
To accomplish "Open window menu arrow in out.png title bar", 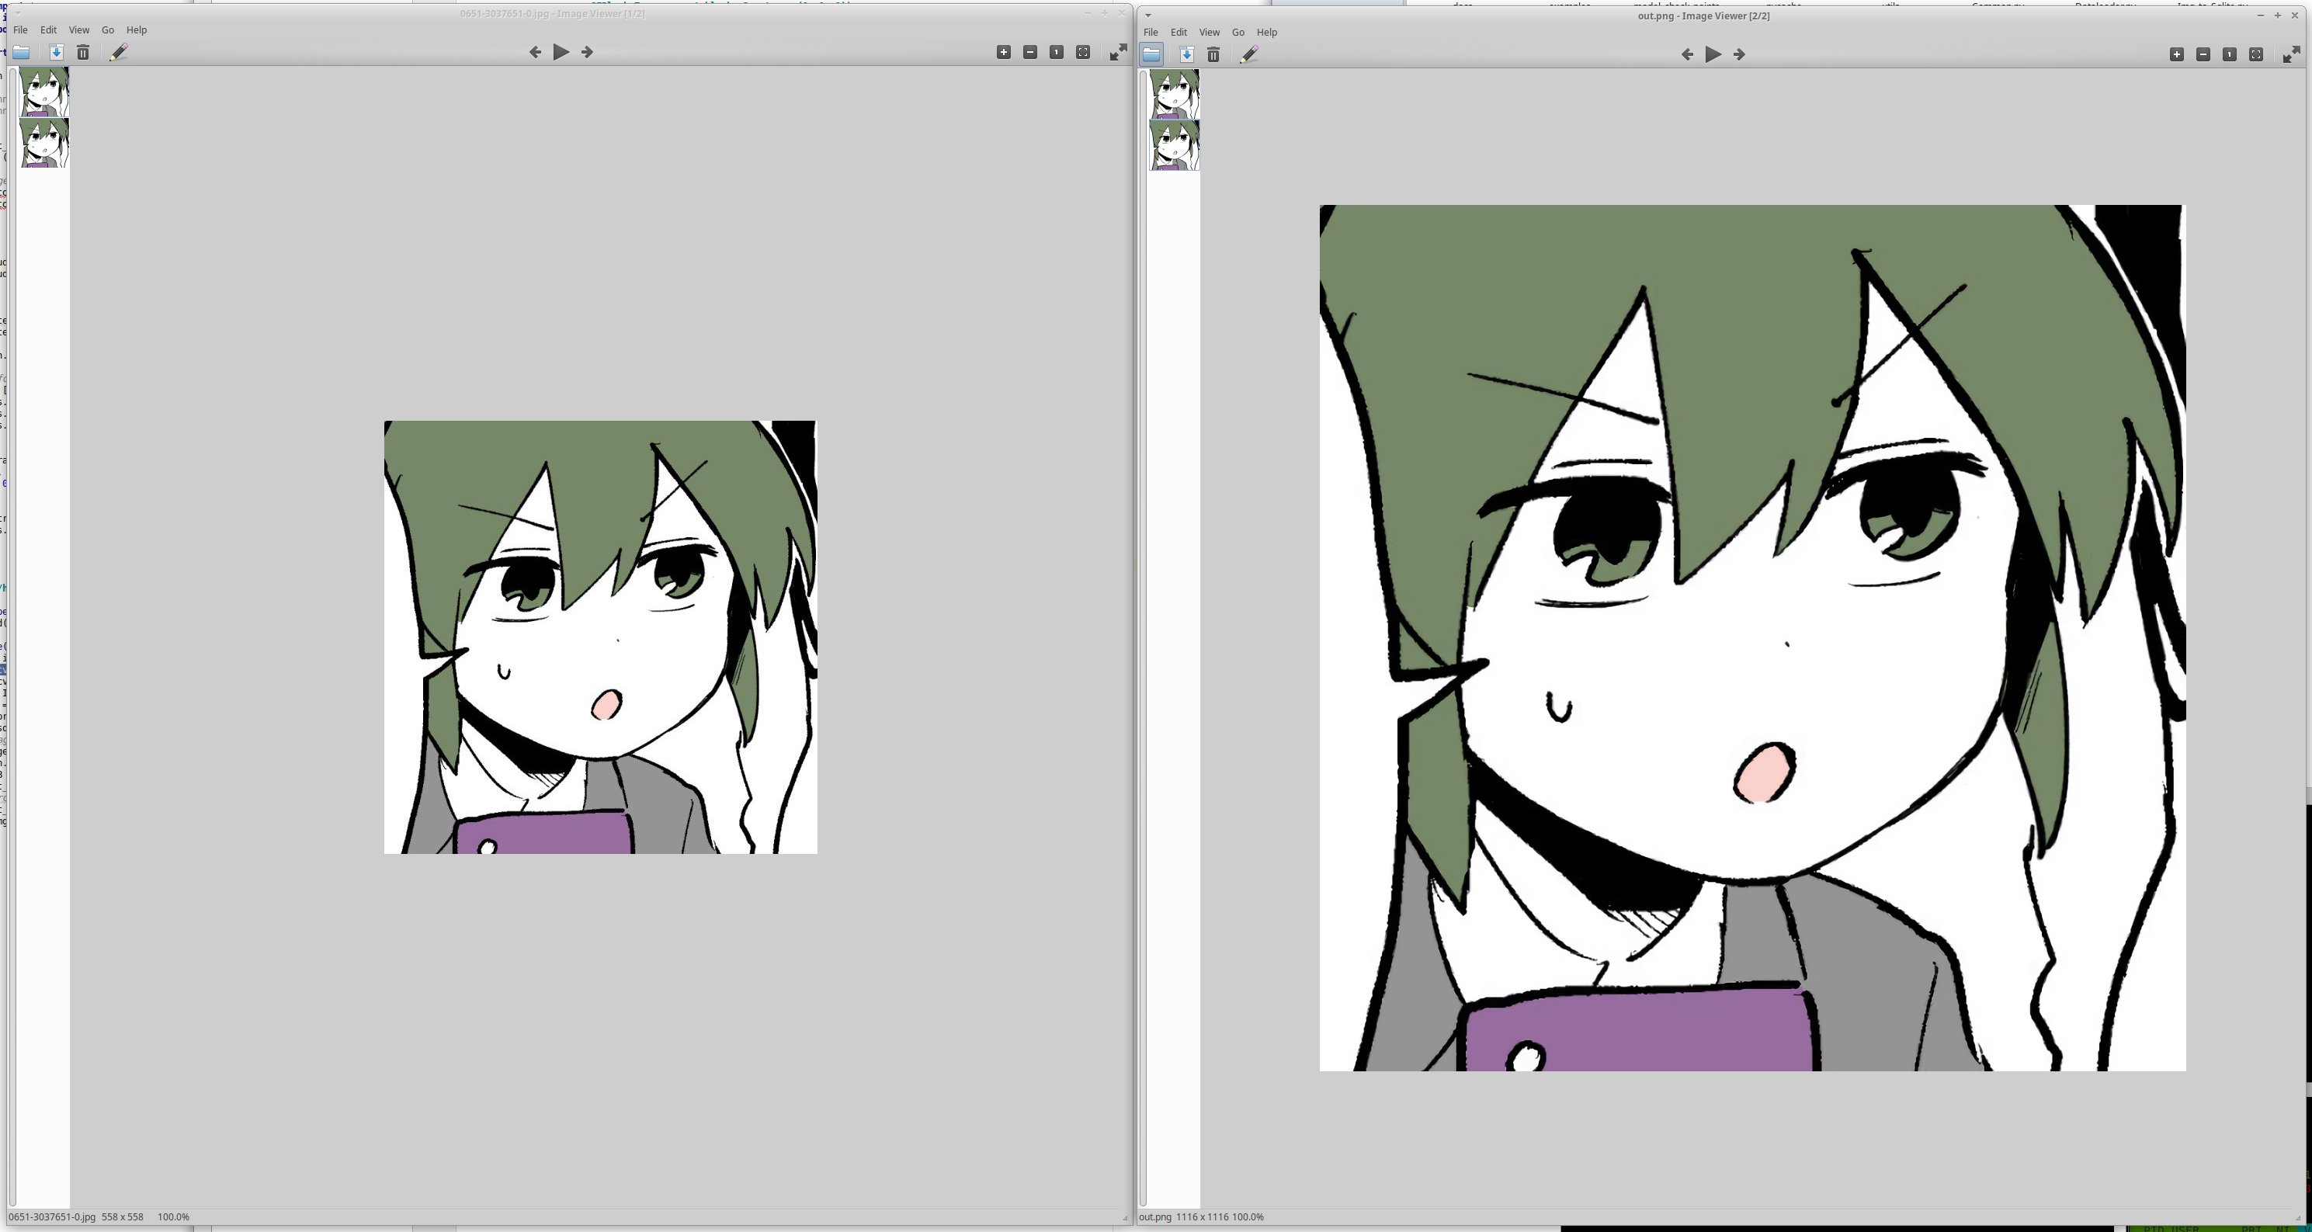I will tap(1148, 16).
